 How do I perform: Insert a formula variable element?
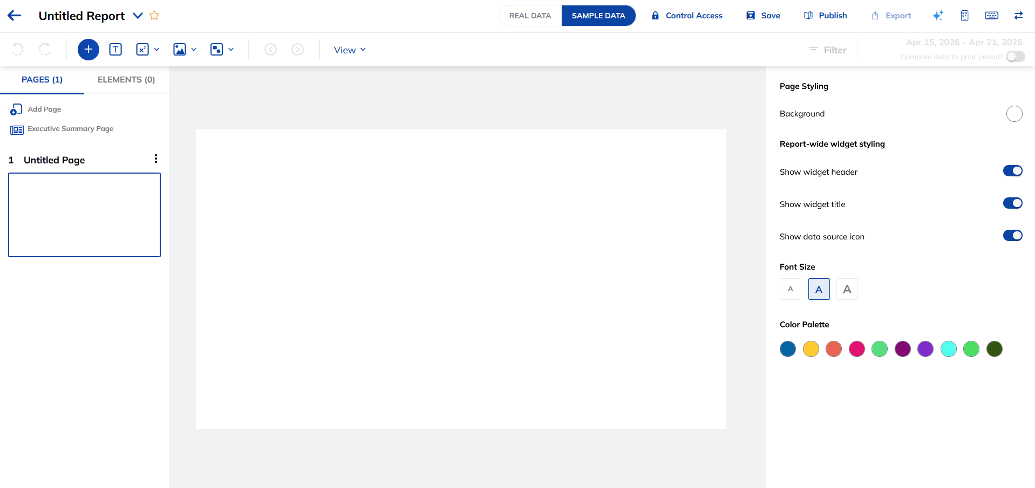(142, 50)
